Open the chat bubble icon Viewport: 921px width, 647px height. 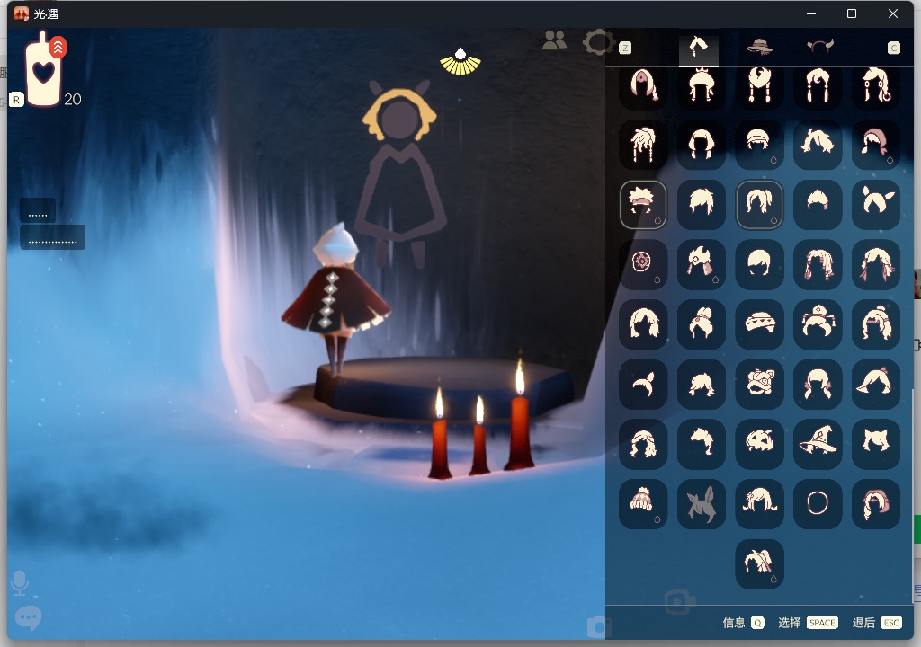(x=28, y=617)
